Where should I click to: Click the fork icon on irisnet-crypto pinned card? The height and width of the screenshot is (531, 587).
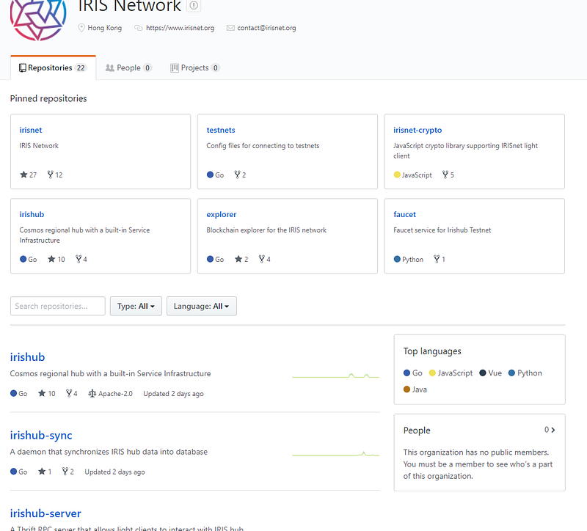click(x=445, y=175)
